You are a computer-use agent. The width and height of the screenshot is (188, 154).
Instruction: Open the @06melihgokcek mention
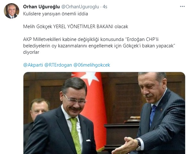[x=92, y=65]
